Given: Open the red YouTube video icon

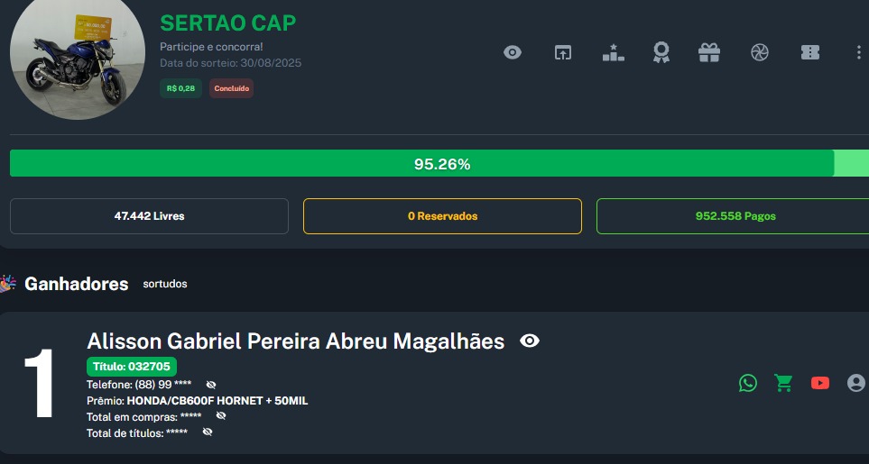Looking at the screenshot, I should (819, 383).
